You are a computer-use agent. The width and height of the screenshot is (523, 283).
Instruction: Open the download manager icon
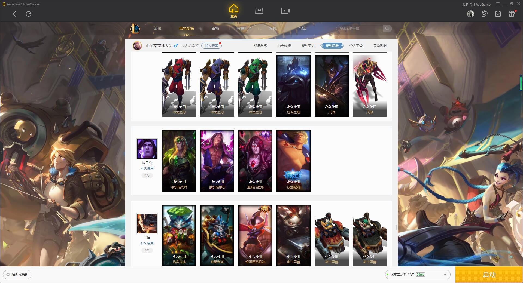[498, 14]
